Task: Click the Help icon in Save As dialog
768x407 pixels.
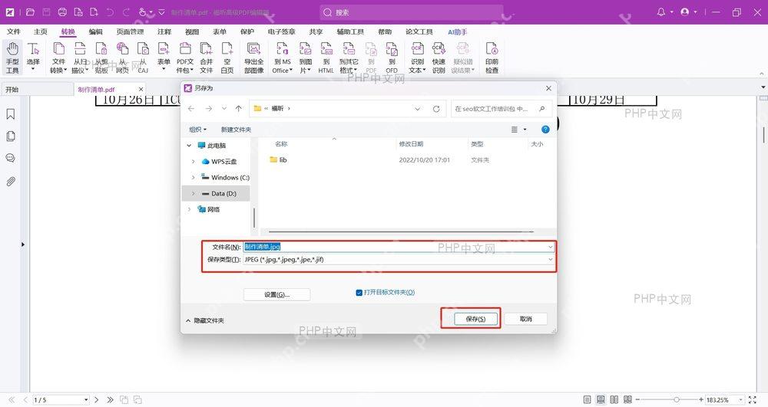Action: click(545, 130)
